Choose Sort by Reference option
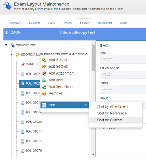146x161 pixels. [112, 113]
